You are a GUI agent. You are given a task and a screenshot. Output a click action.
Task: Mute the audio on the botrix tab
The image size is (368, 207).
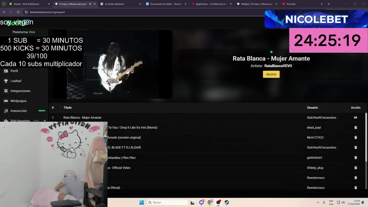click(x=90, y=4)
